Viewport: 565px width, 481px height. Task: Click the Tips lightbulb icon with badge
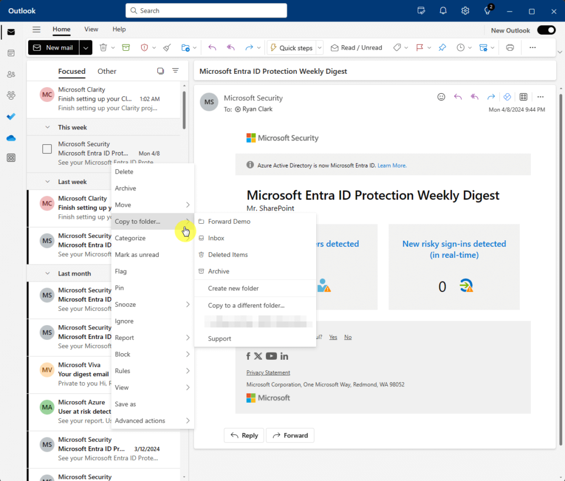coord(488,11)
